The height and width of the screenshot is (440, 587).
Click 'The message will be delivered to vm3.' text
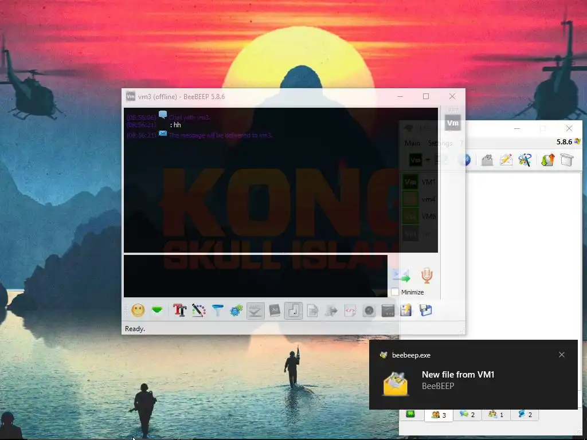221,135
